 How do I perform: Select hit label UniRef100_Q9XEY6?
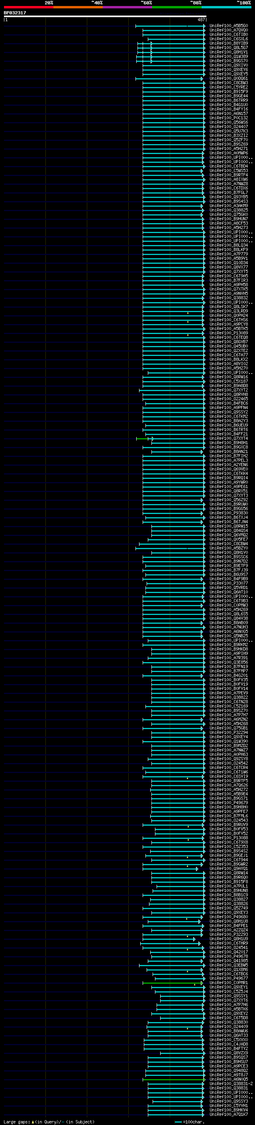pyautogui.click(x=229, y=69)
